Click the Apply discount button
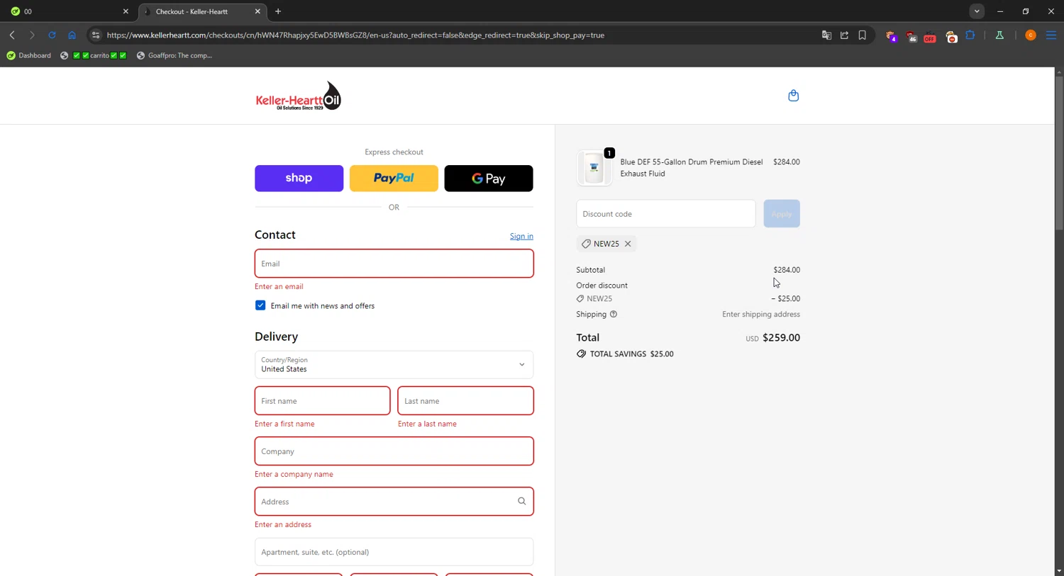 (782, 214)
